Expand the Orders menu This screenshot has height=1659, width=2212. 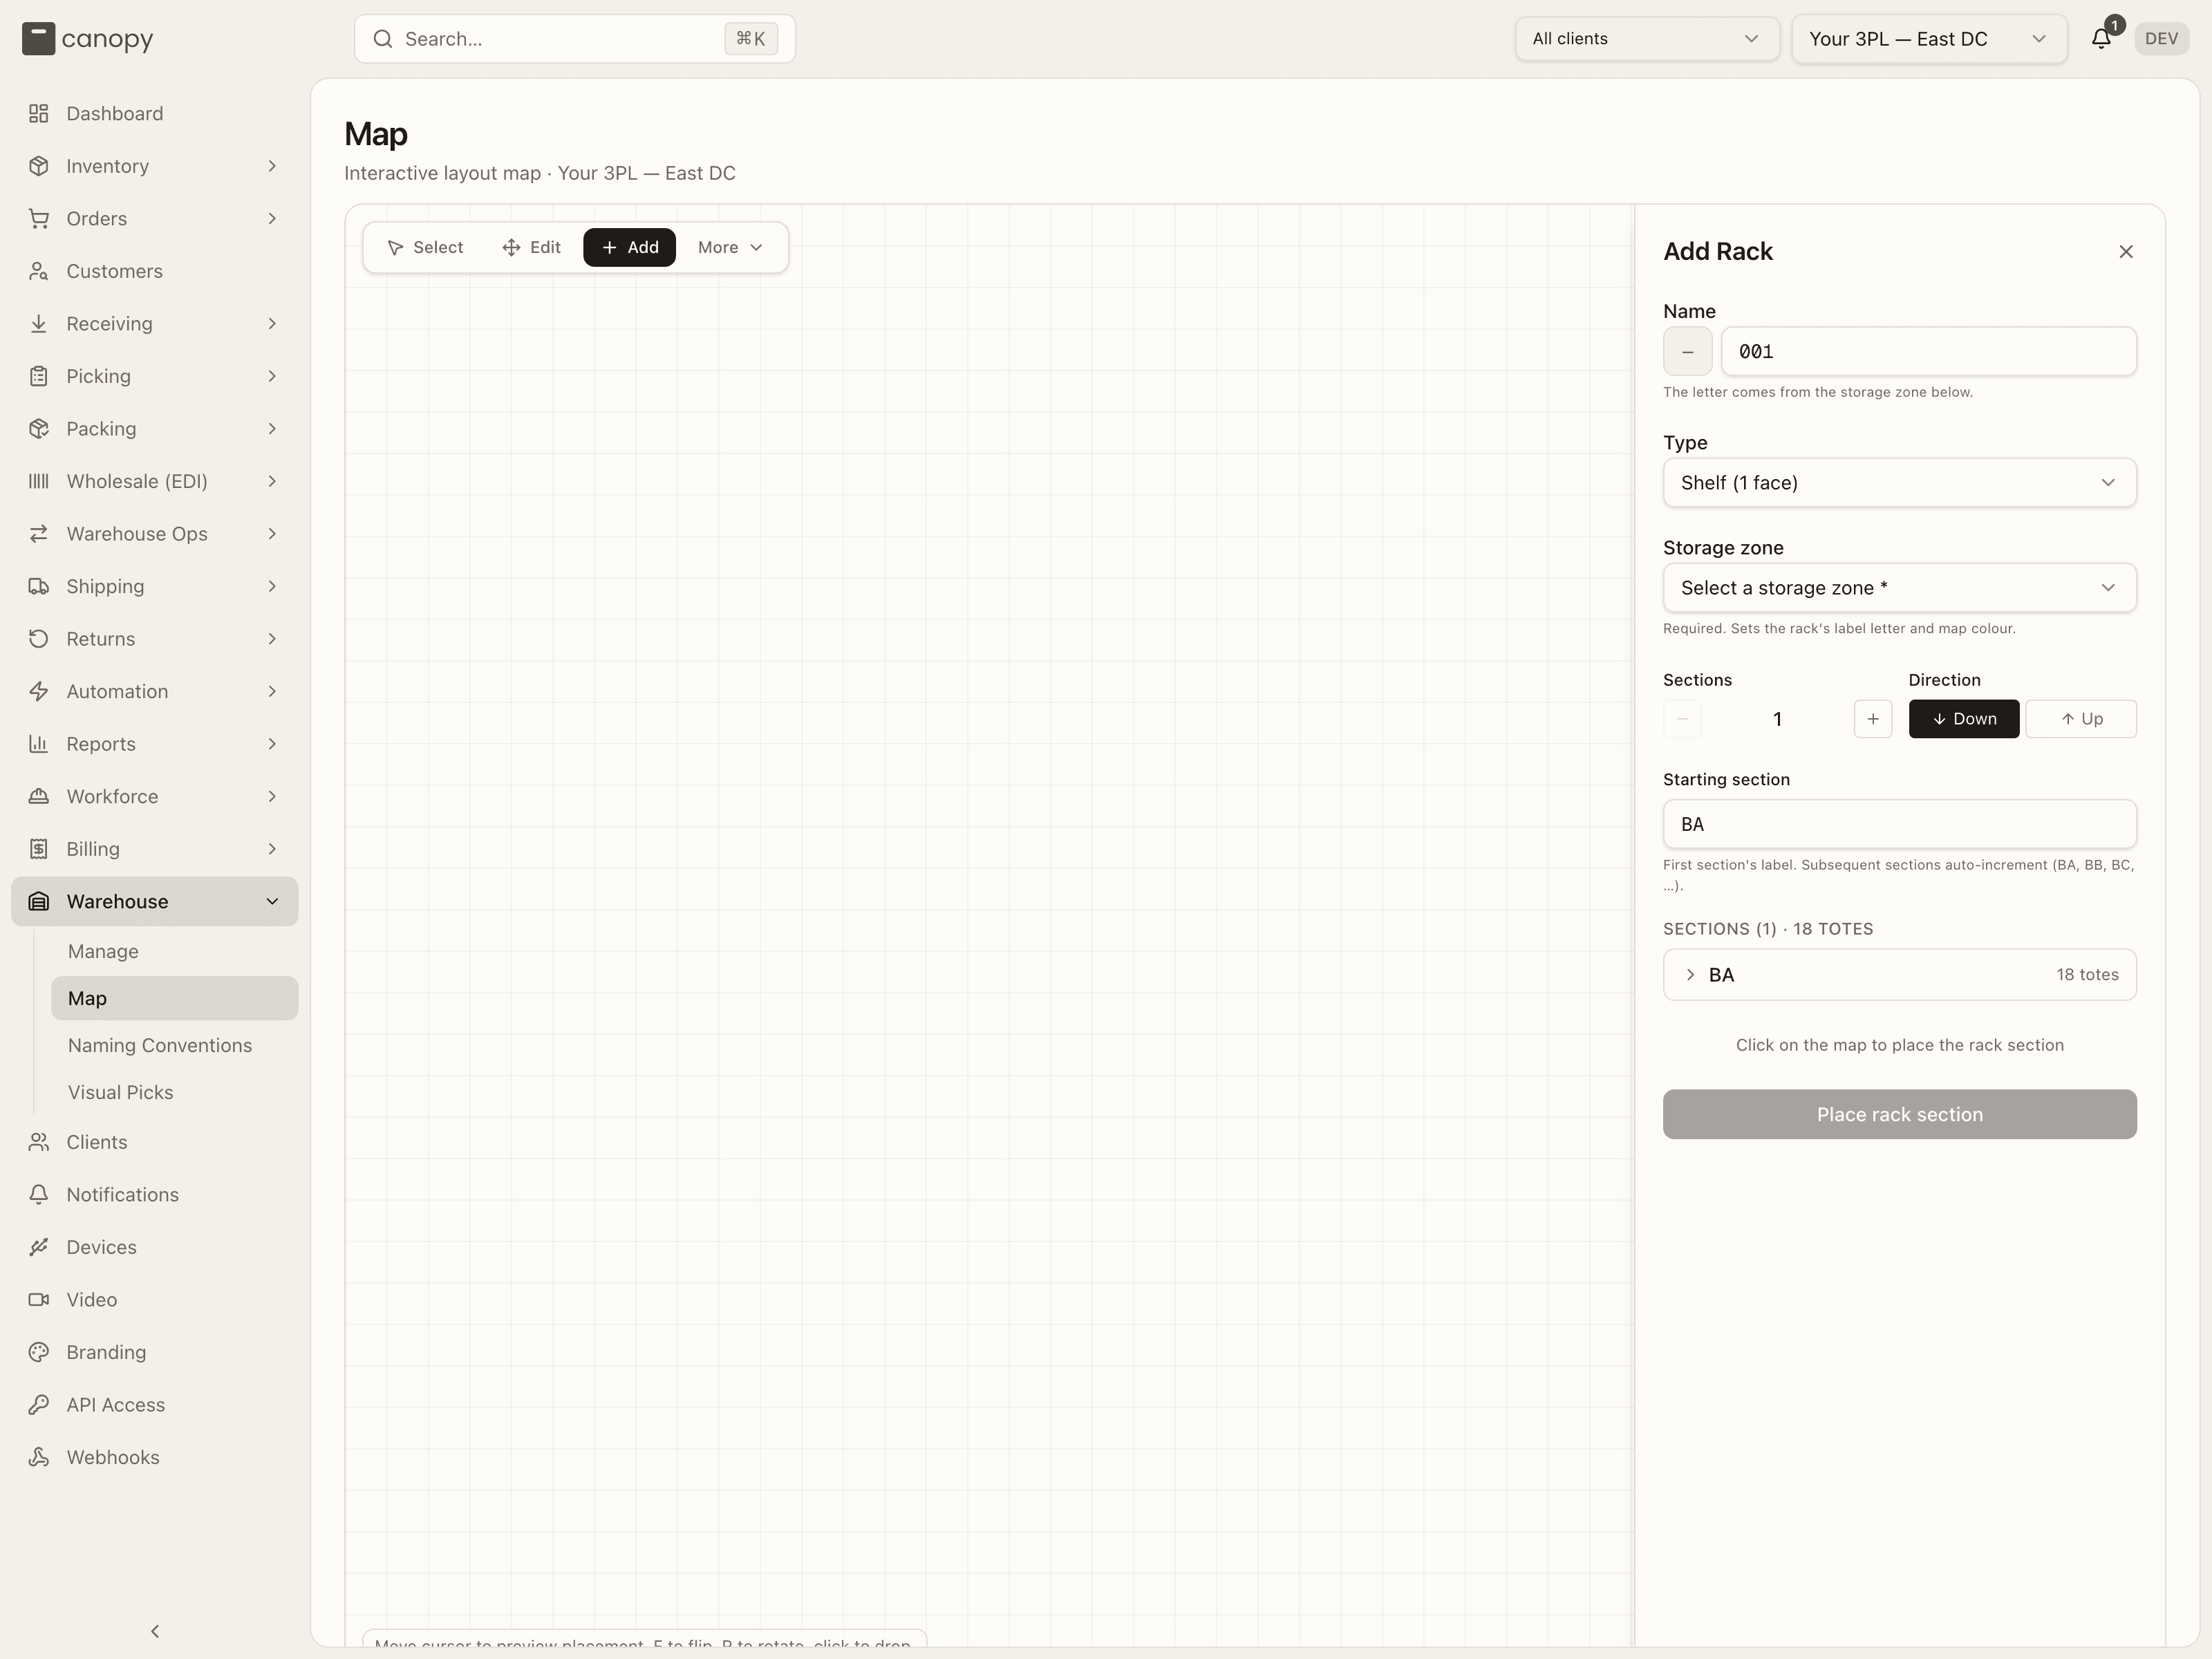154,218
